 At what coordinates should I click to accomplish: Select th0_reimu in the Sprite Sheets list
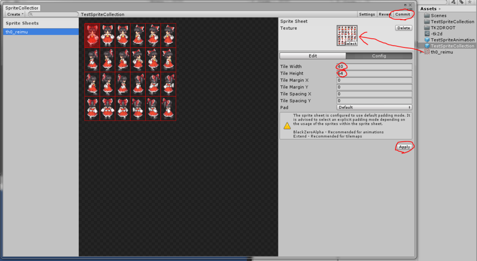[x=41, y=32]
